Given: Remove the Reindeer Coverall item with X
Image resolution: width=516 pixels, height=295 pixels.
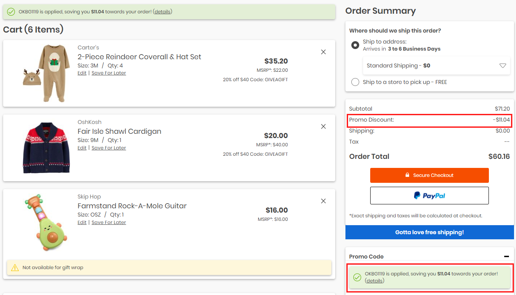Looking at the screenshot, I should point(323,52).
